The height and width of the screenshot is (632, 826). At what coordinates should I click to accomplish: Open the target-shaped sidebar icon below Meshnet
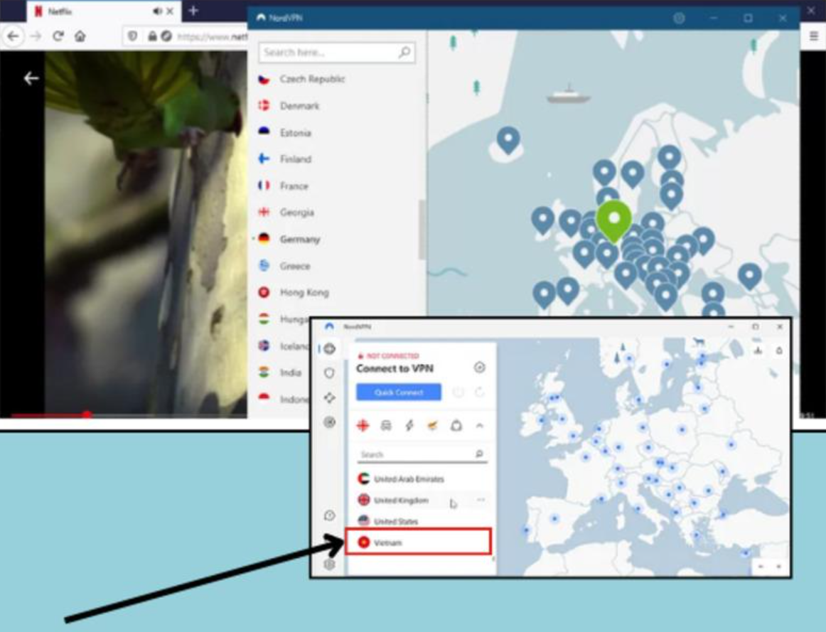329,422
